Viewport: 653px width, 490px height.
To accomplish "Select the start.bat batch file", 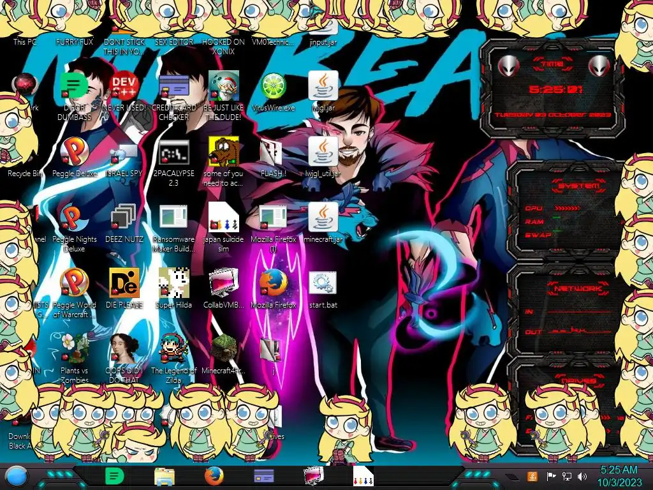I will [323, 283].
